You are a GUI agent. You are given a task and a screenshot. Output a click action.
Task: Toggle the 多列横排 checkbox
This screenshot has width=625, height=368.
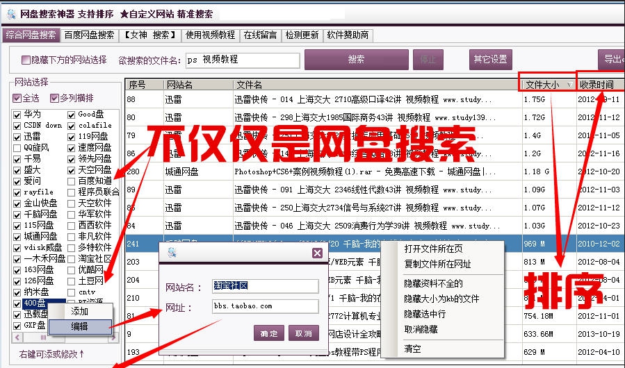pos(54,98)
